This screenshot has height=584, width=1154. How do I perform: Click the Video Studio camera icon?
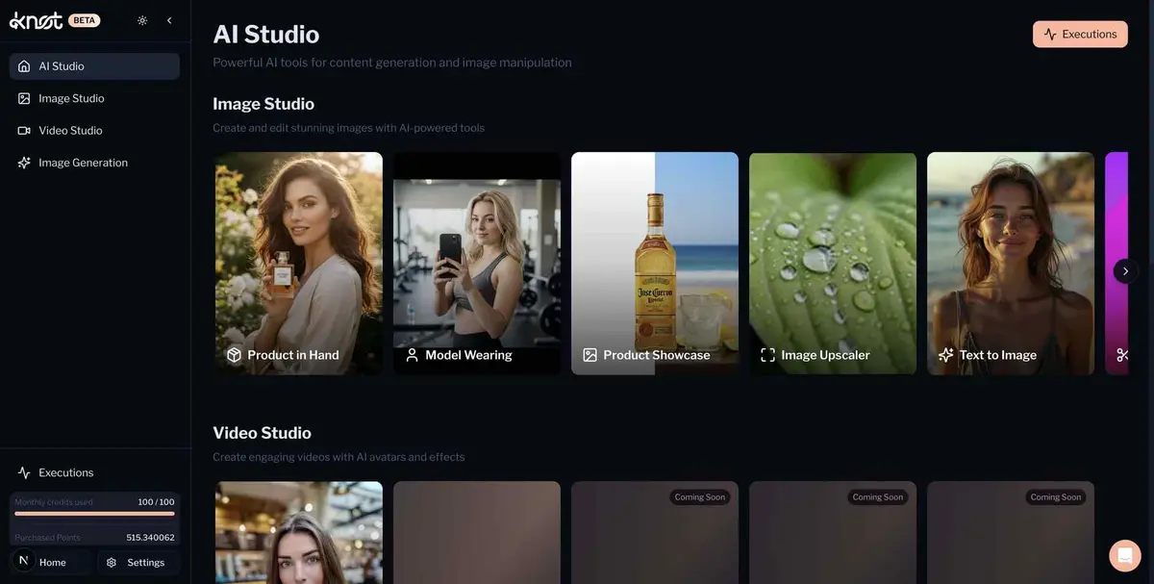tap(24, 131)
